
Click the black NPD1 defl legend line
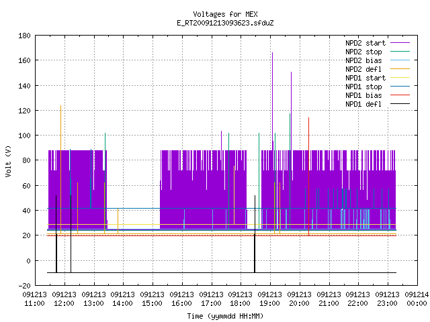400,104
